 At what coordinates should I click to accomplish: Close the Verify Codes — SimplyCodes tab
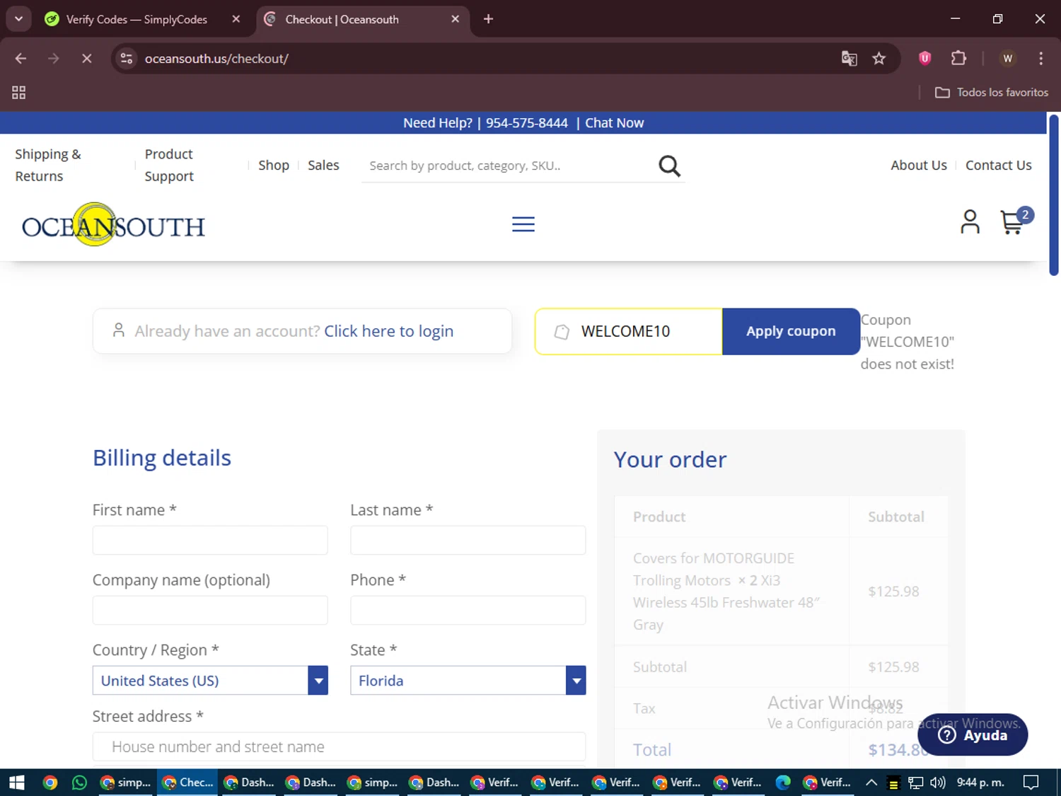pos(236,19)
